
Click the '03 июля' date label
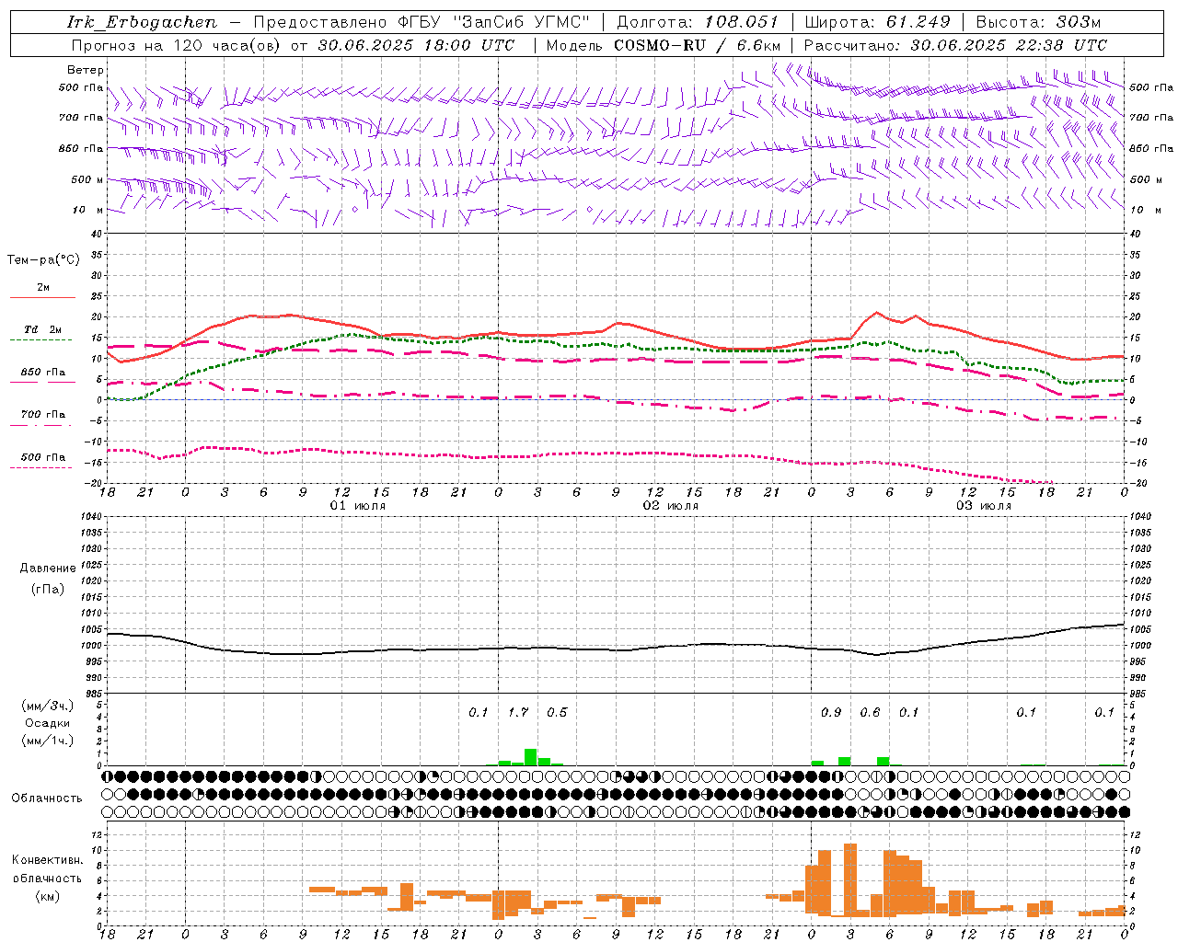click(984, 506)
